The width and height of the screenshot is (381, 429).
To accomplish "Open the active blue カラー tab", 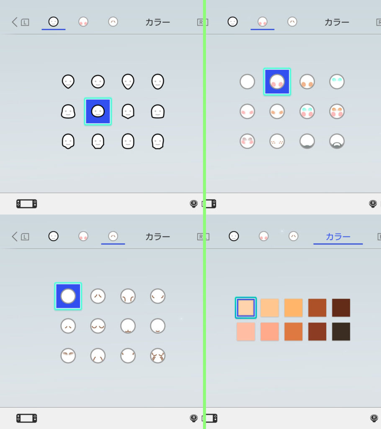I will click(338, 237).
